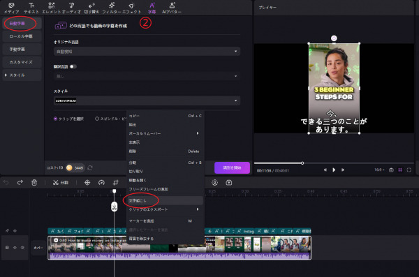The image size is (419, 277).
Task: Click the Freeze frame snowflake icon
Action: [x=87, y=183]
